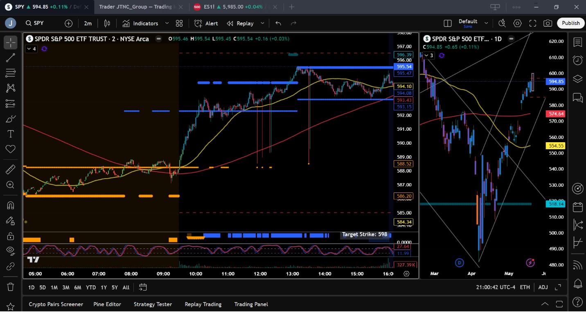Collapse the daily chart legend showing 3
This screenshot has height=329, width=586.
click(x=428, y=56)
